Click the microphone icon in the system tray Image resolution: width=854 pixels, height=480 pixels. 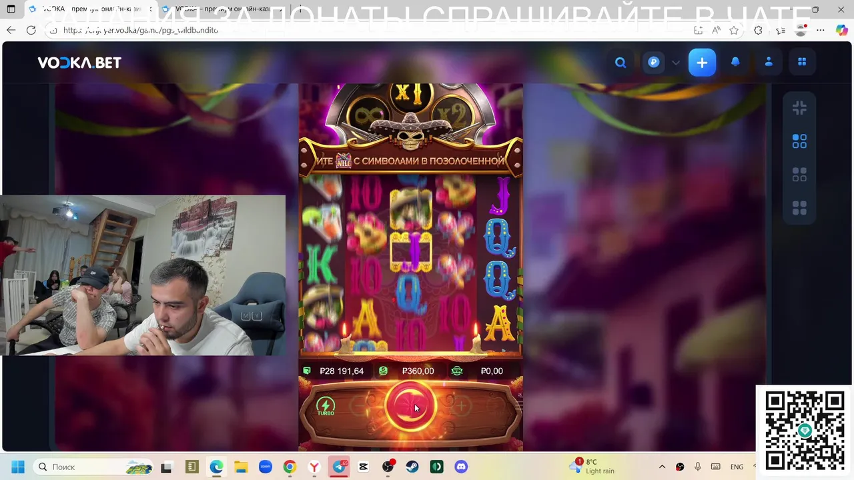pyautogui.click(x=697, y=467)
